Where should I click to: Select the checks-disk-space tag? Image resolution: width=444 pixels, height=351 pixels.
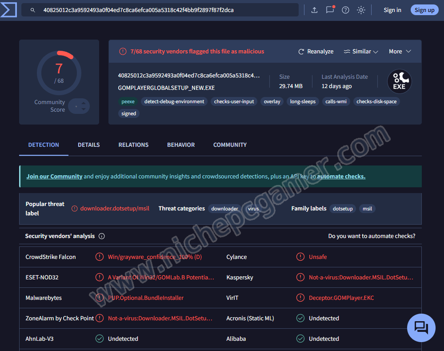click(x=376, y=101)
